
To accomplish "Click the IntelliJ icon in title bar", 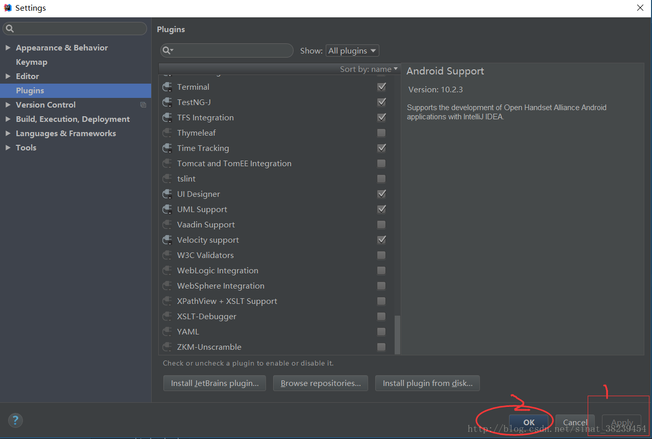I will pos(8,8).
